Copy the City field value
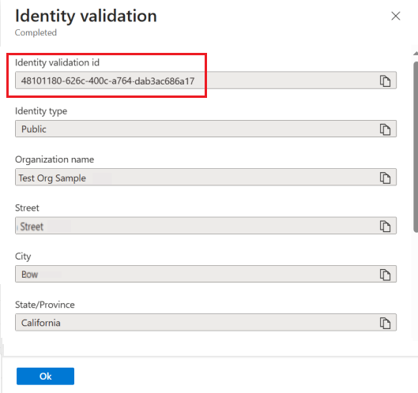418x393 pixels. (385, 275)
